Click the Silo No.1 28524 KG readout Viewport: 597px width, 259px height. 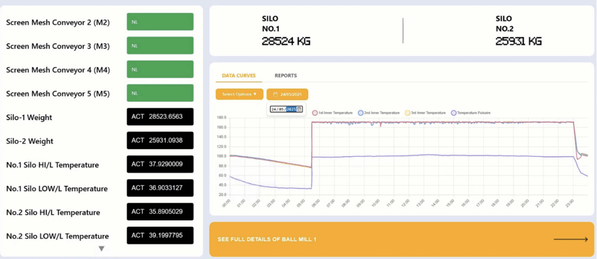pos(286,41)
